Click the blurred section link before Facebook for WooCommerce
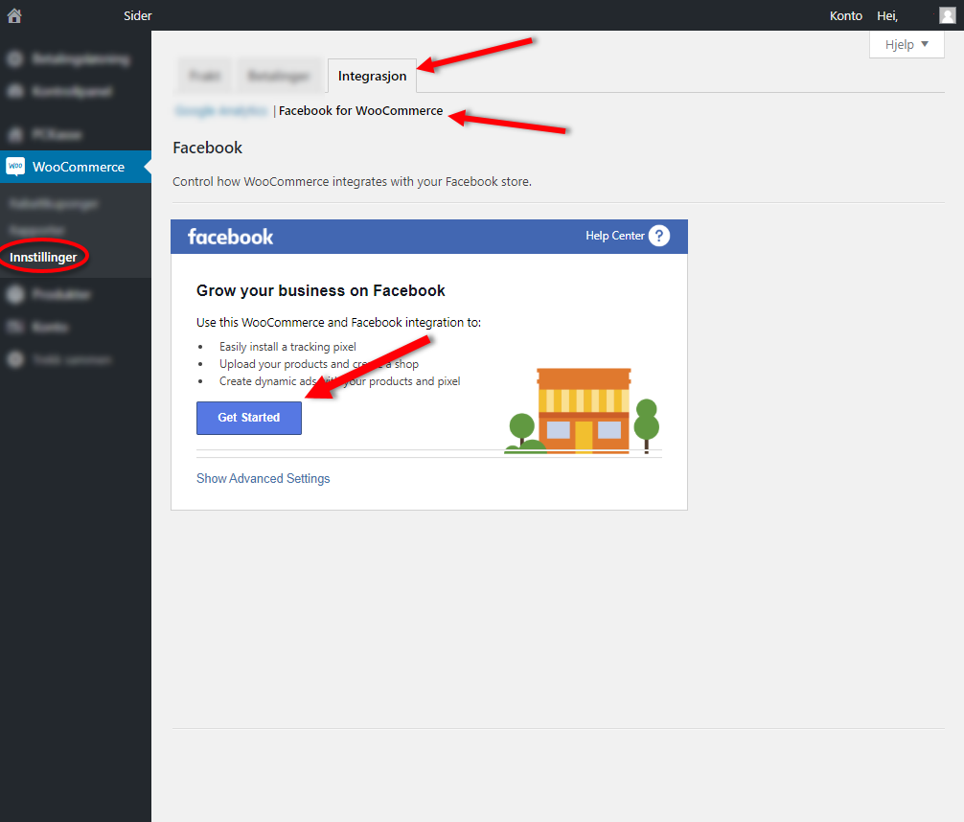This screenshot has width=964, height=822. pos(221,111)
